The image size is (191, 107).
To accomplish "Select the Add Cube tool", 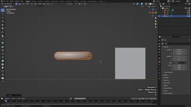I will [3, 40].
